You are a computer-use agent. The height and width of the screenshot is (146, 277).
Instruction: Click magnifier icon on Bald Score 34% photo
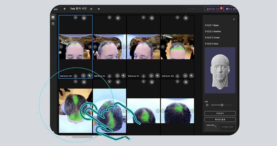click(x=89, y=76)
